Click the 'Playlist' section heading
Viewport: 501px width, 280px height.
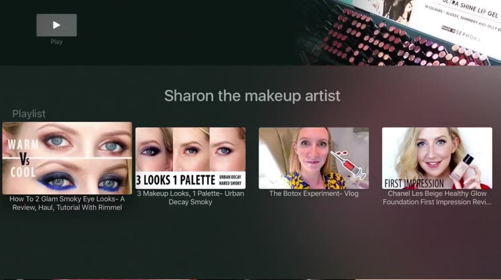(29, 114)
